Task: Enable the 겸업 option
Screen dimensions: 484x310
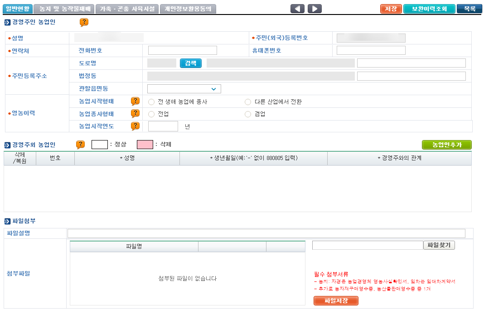Action: point(248,114)
